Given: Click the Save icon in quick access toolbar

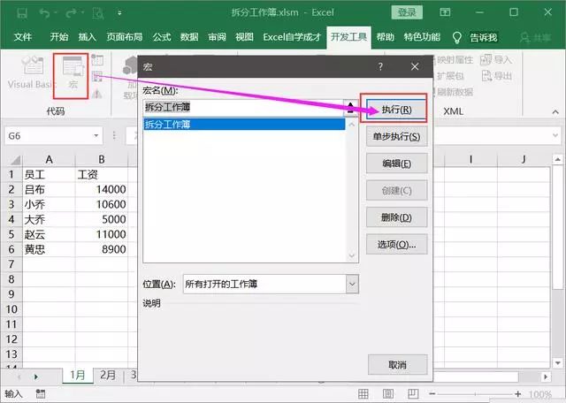Looking at the screenshot, I should pos(22,13).
